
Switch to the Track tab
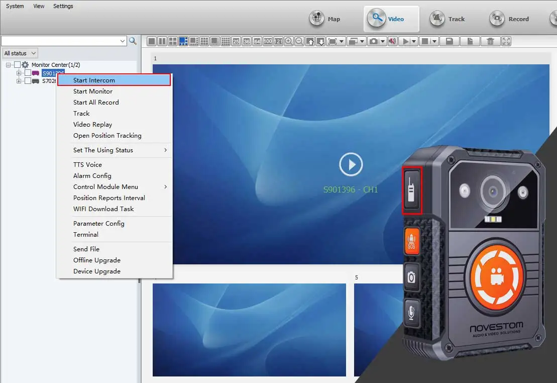point(448,19)
